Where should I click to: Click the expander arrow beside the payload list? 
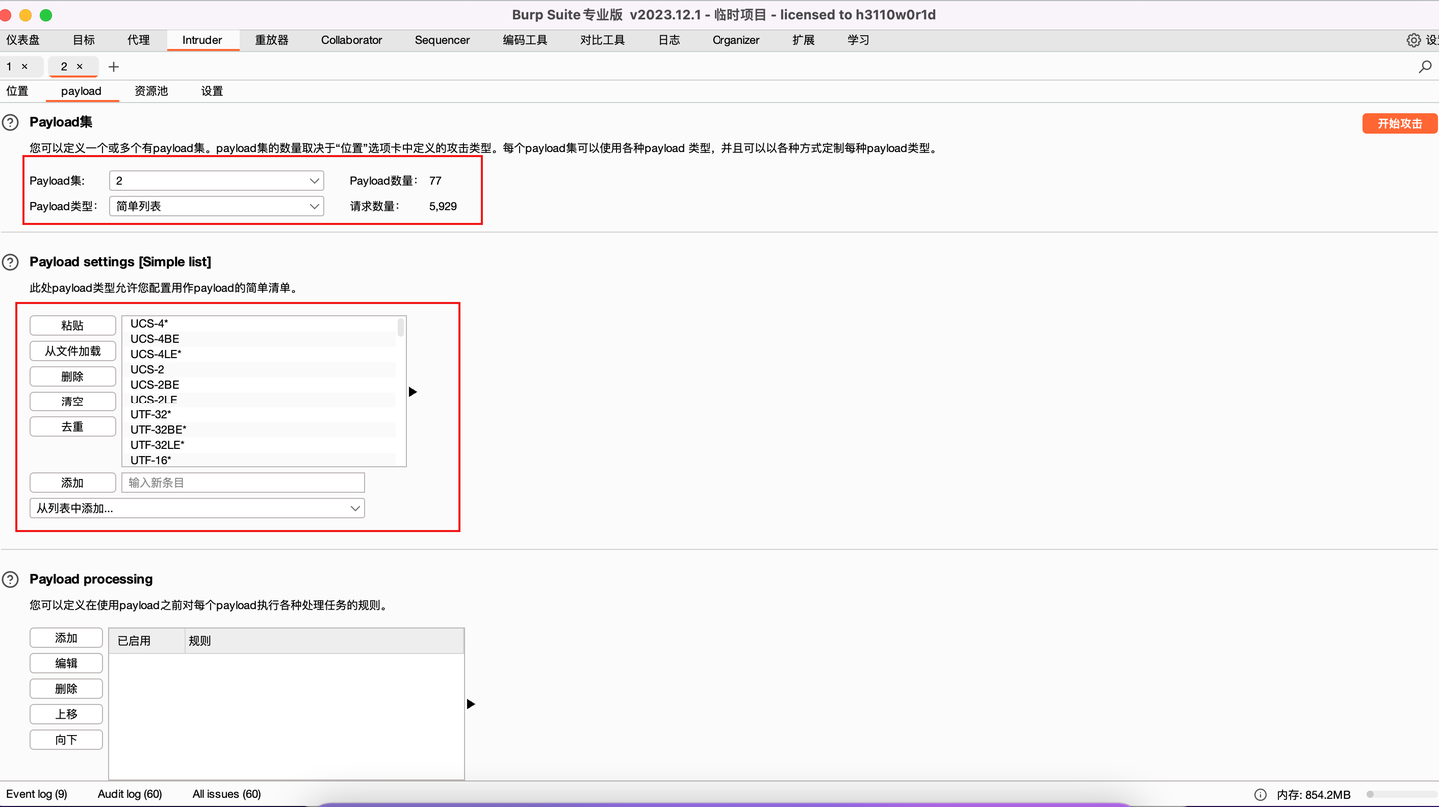(x=412, y=392)
